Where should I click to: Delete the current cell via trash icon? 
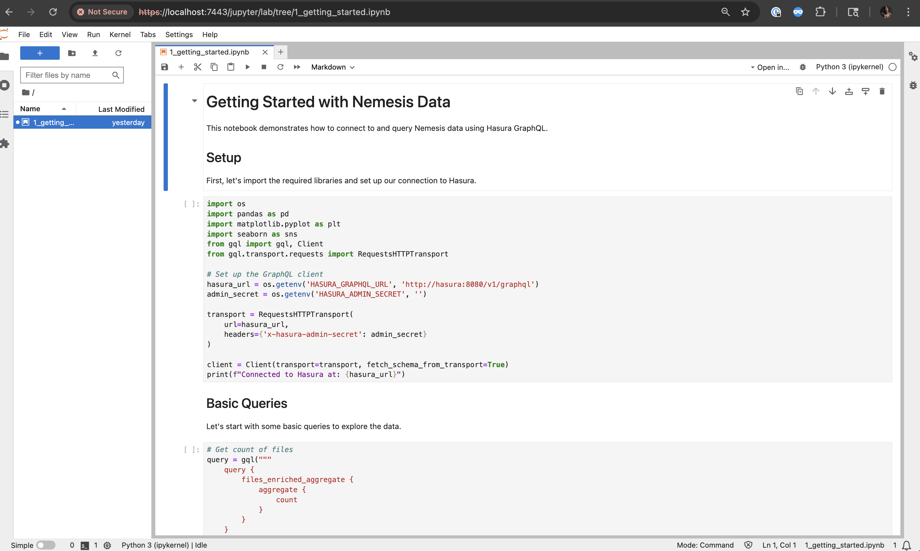pos(882,91)
